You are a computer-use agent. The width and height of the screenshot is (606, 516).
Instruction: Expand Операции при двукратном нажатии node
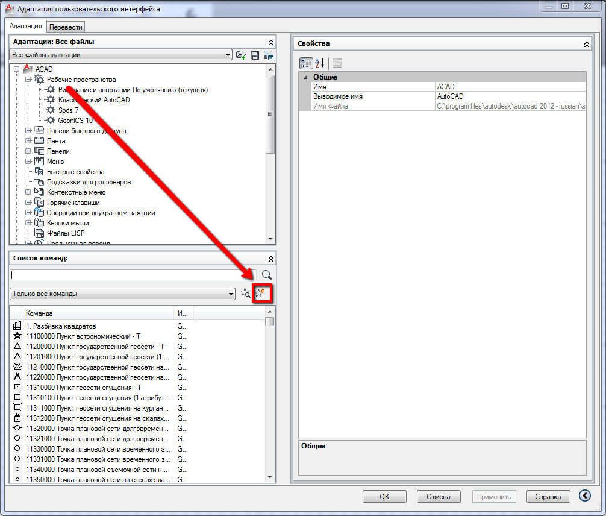[28, 213]
